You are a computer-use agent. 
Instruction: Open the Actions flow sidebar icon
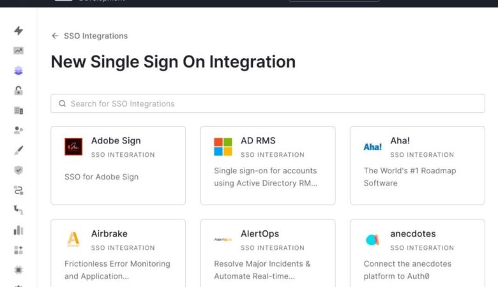pyautogui.click(x=19, y=190)
